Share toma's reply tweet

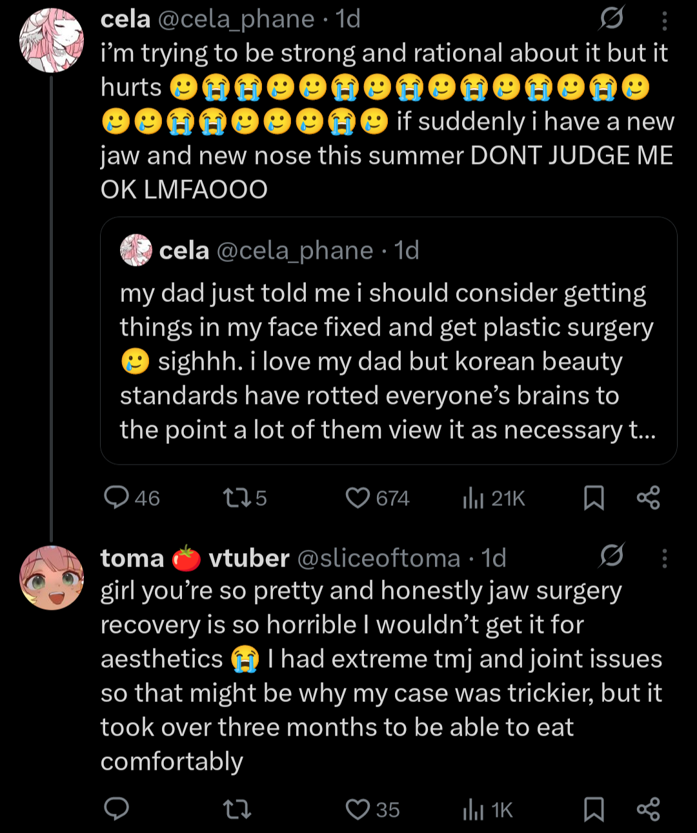[648, 809]
